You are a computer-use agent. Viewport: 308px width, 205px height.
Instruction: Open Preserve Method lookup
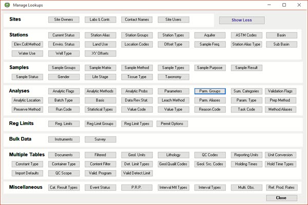27,110
